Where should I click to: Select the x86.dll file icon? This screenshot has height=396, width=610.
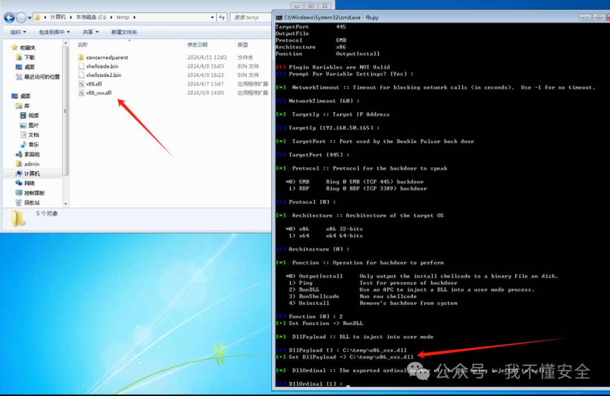[81, 84]
